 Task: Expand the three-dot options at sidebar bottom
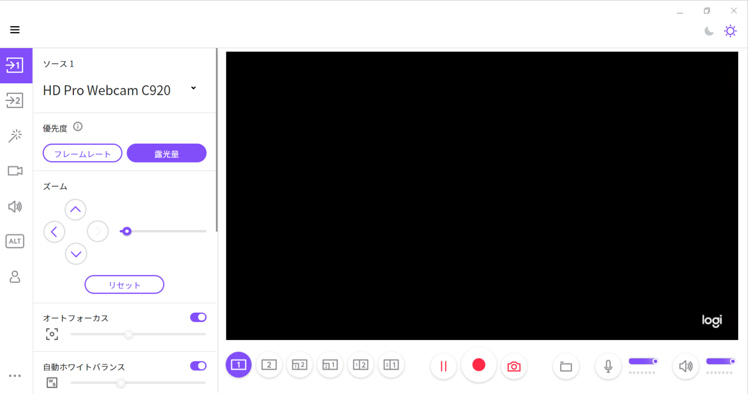pos(15,375)
